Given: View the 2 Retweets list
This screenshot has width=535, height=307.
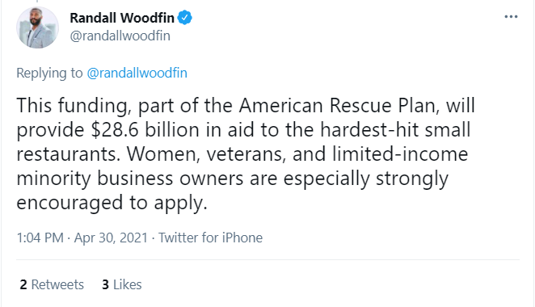Looking at the screenshot, I should (x=52, y=284).
